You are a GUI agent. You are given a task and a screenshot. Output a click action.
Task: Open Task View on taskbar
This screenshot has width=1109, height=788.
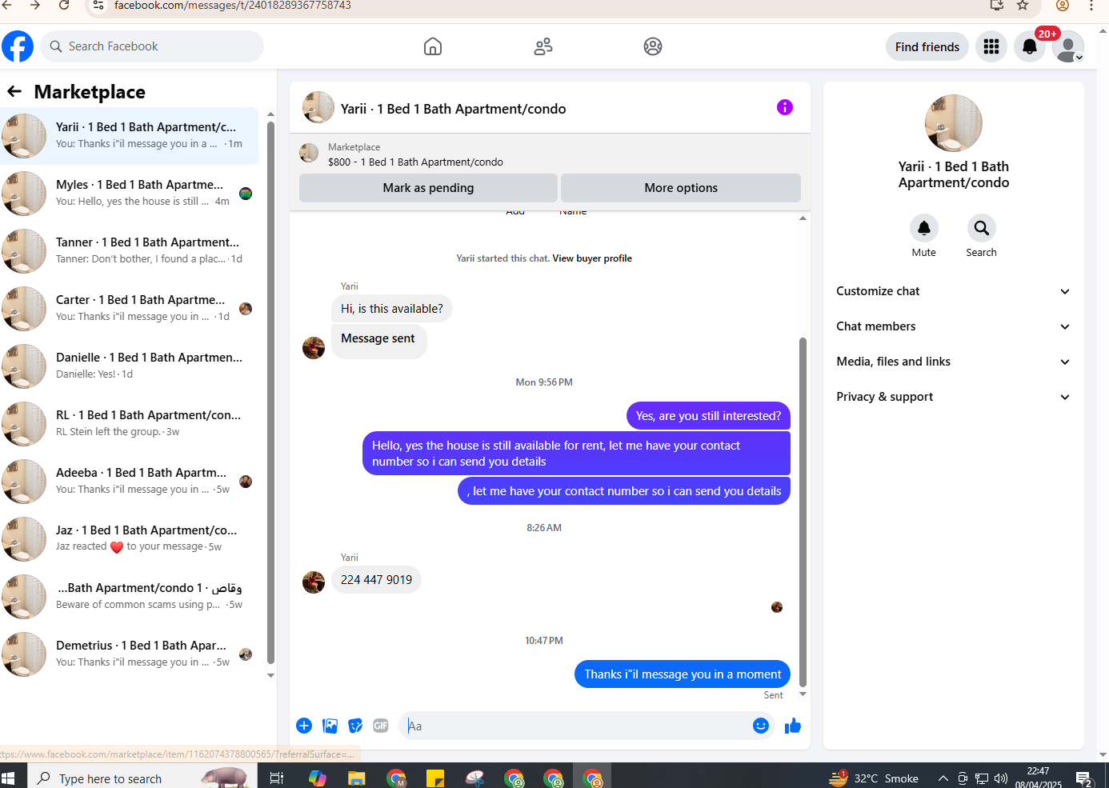(277, 778)
